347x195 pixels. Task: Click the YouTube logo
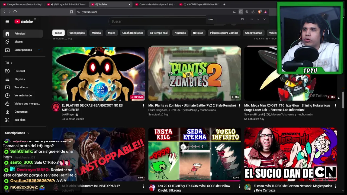pos(24,21)
